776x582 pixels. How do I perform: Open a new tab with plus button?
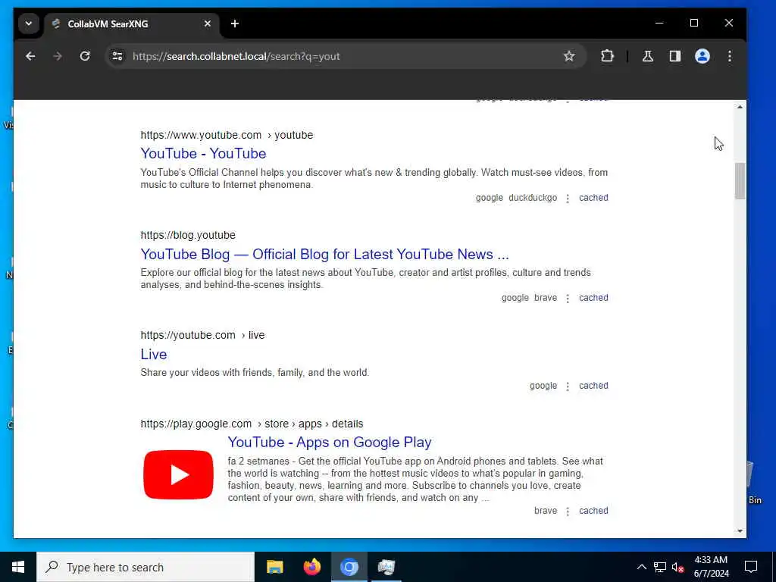point(235,23)
